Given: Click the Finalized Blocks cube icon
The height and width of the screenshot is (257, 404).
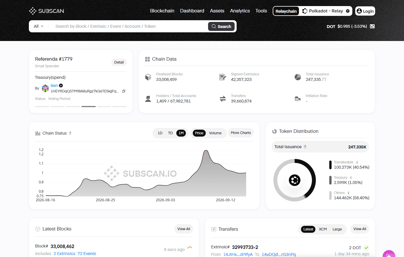Looking at the screenshot, I should point(148,77).
